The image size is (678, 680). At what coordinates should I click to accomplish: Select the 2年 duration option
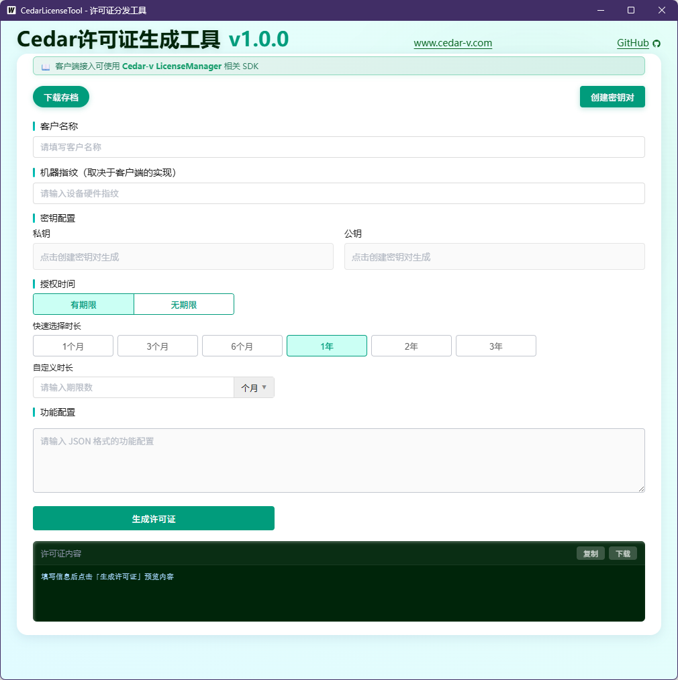[x=411, y=346]
